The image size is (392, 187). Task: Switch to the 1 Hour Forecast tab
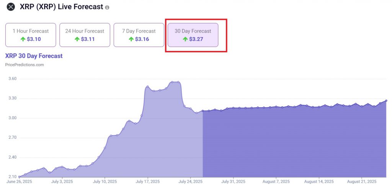point(31,35)
